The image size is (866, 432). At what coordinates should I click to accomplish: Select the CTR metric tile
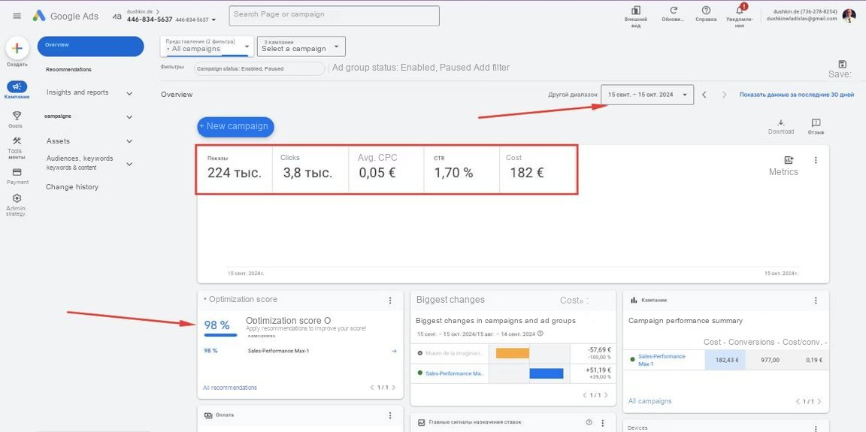point(462,169)
